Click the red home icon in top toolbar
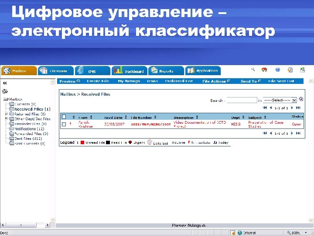Screen dimensions: 314x236 [x=264, y=69]
